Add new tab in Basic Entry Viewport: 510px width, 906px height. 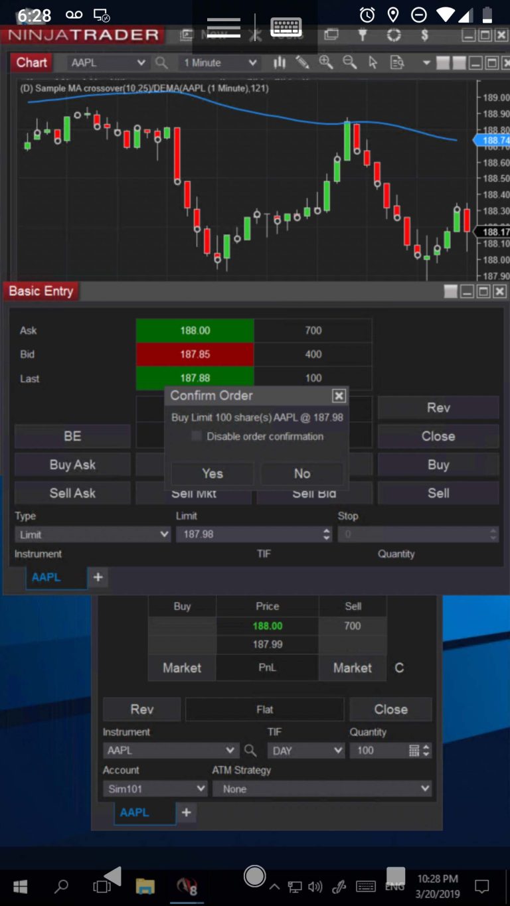tap(98, 577)
